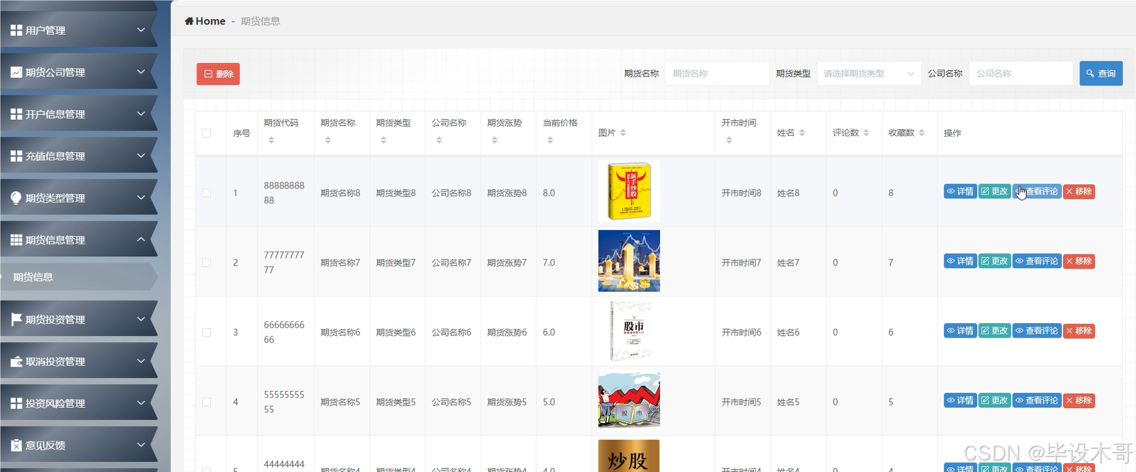This screenshot has width=1136, height=472.
Task: Sort by 期货代码 column arrows
Action: (271, 140)
